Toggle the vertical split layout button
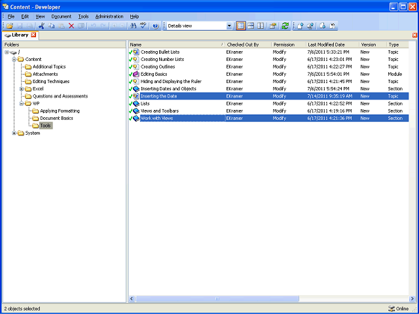Screen dimensions: 419x314 tap(261, 26)
